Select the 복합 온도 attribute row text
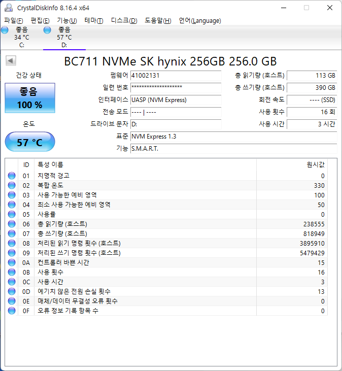 50,185
